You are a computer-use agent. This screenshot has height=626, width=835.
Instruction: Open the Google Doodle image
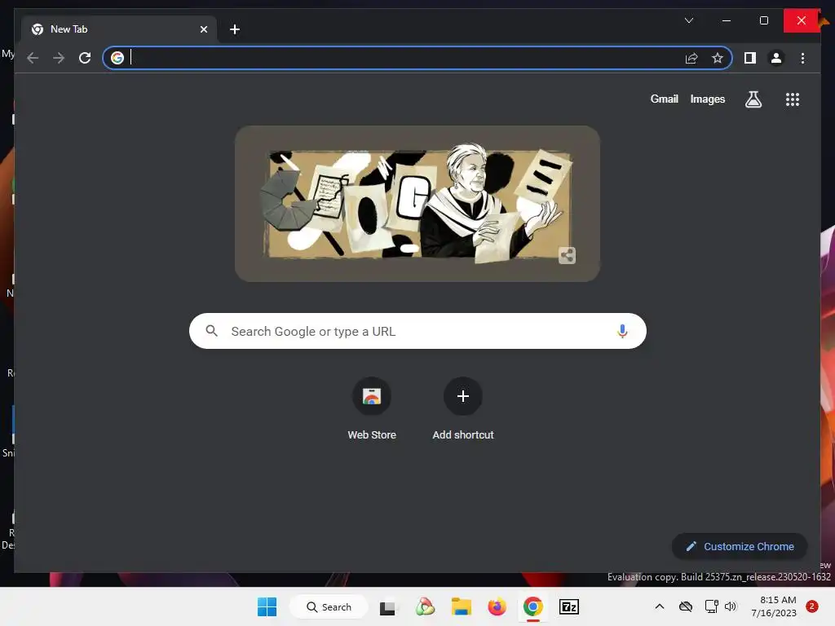click(x=417, y=204)
